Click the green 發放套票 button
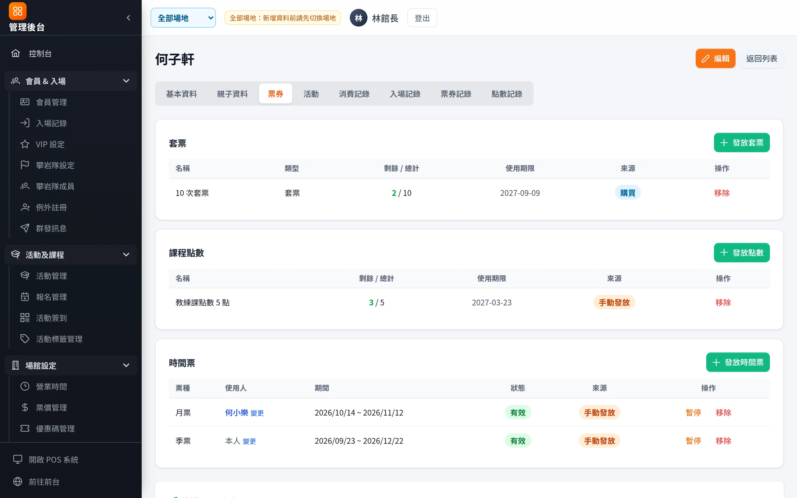797x498 pixels. [x=742, y=142]
